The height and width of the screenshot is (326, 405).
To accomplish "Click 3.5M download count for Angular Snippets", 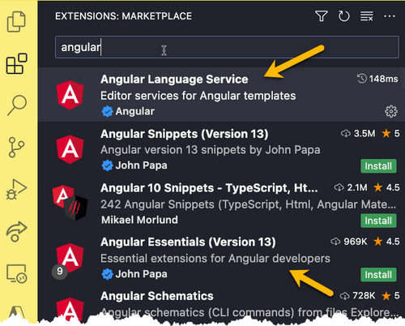I will [x=358, y=133].
